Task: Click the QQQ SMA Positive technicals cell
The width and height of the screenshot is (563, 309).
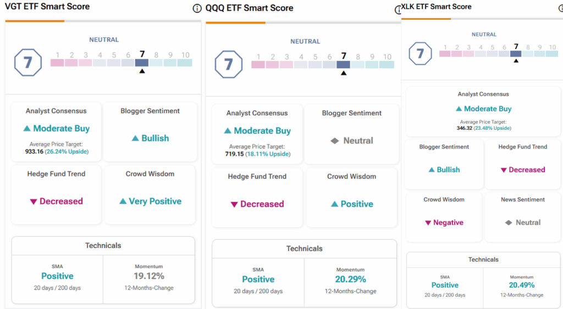Action: pos(258,279)
